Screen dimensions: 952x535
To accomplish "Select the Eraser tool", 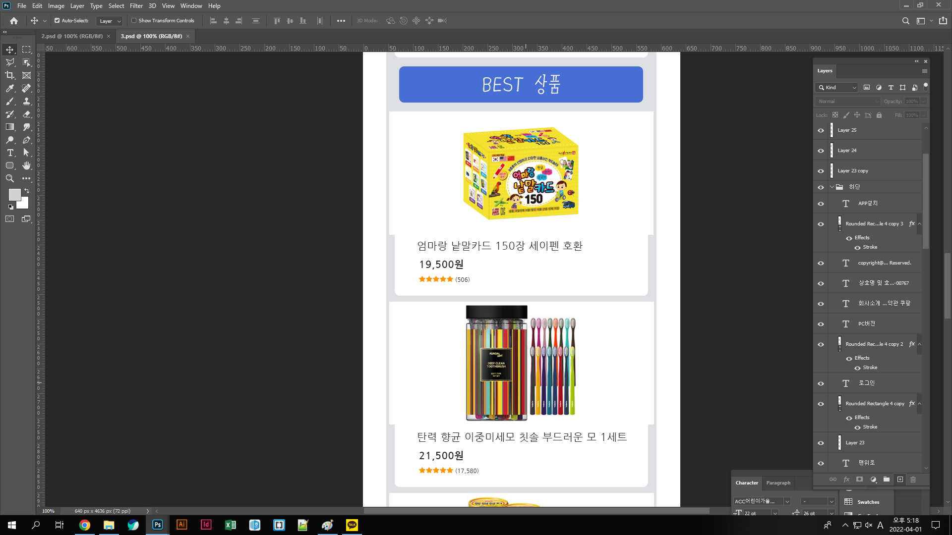I will pos(27,114).
